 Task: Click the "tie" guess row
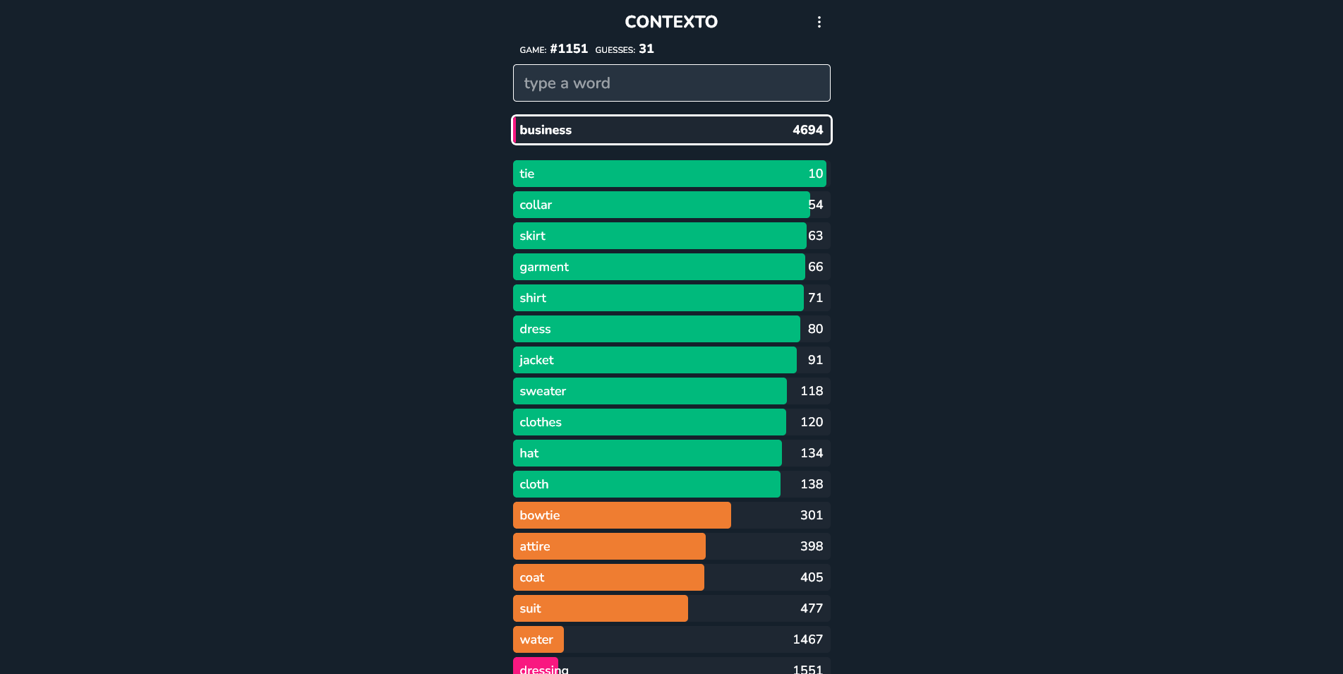pyautogui.click(x=671, y=174)
